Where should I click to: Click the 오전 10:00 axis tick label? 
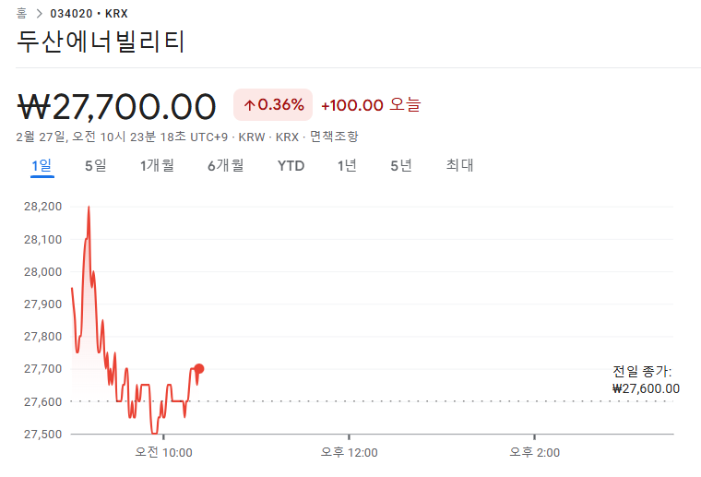pos(163,452)
